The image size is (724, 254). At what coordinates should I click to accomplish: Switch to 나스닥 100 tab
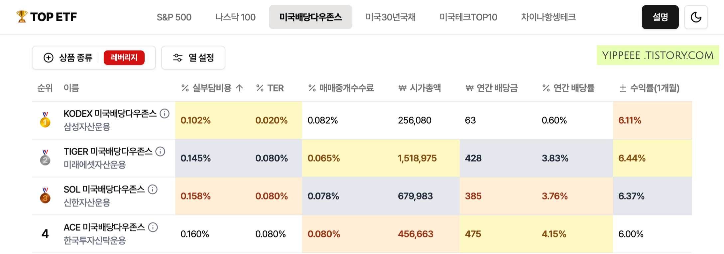coord(235,17)
